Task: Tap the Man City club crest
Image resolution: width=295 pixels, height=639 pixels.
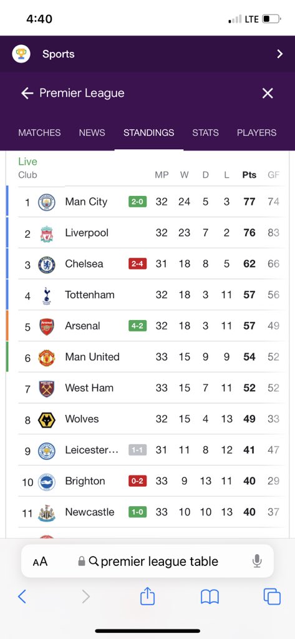Action: (46, 202)
